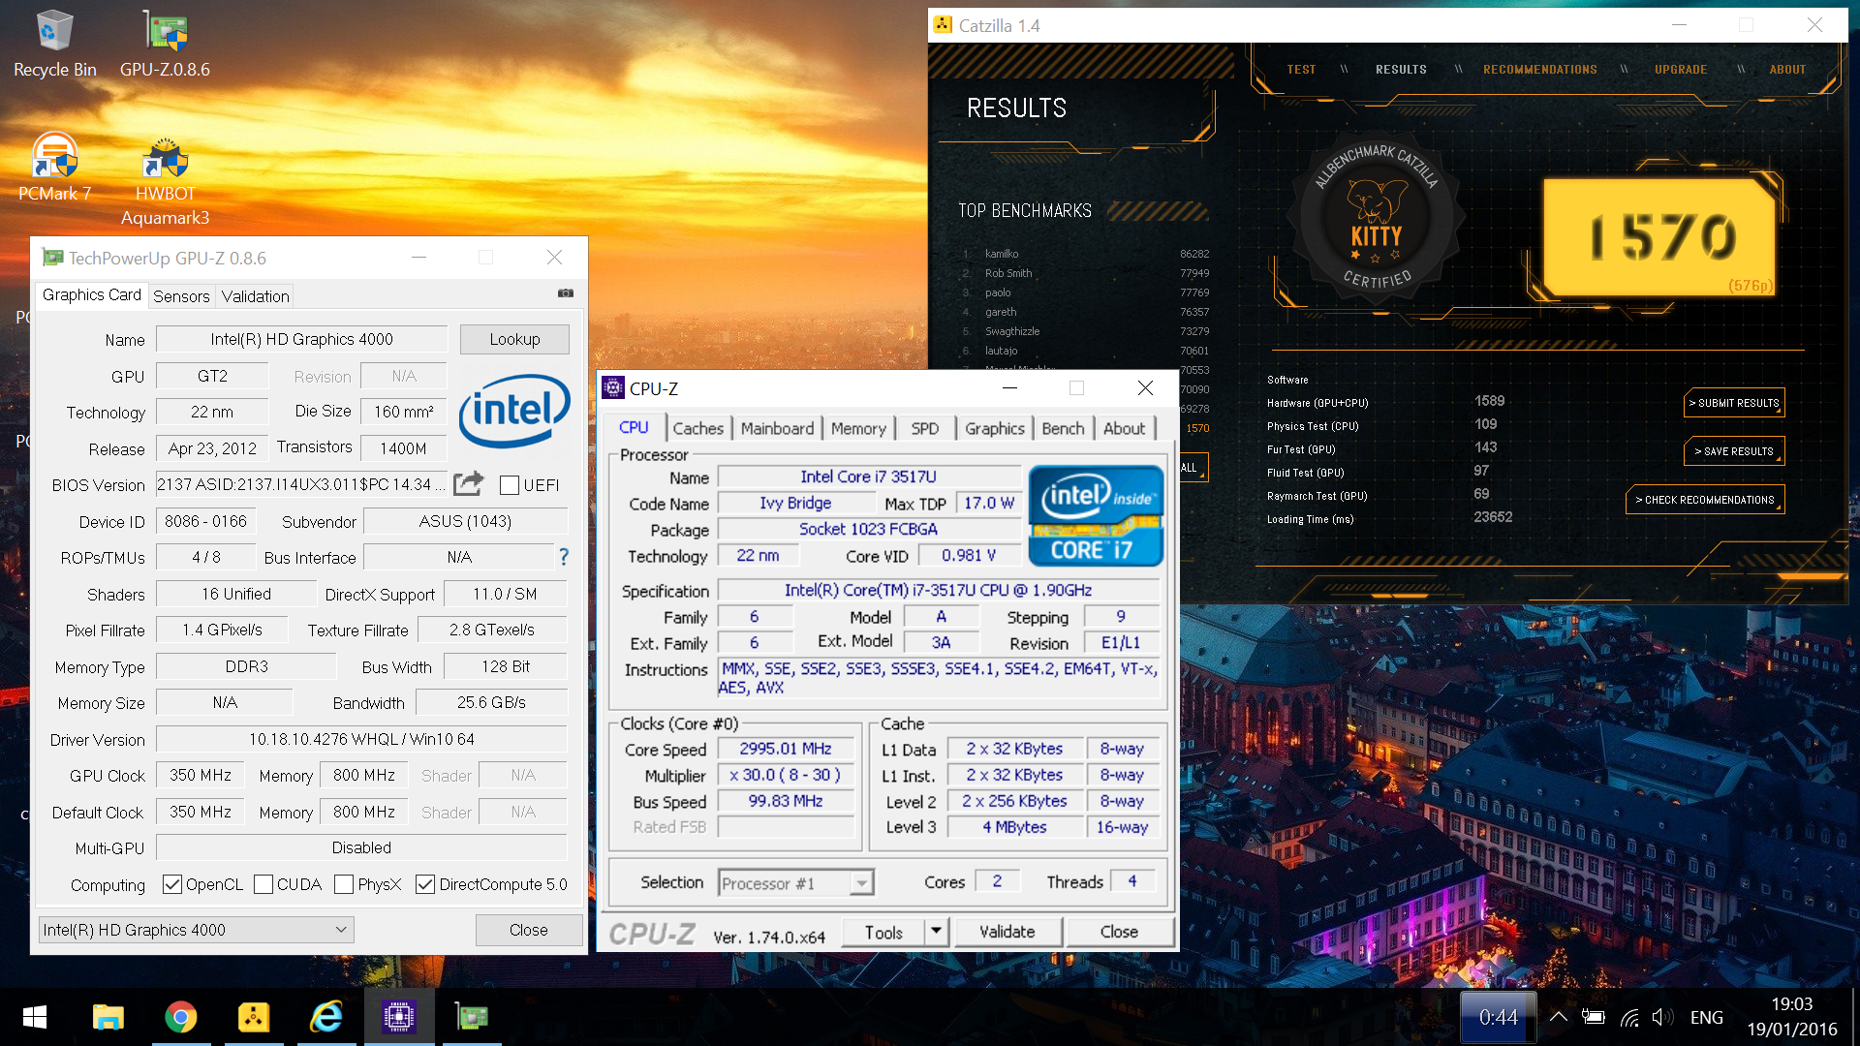Click the Intel logo in GPU-Z

tap(514, 411)
